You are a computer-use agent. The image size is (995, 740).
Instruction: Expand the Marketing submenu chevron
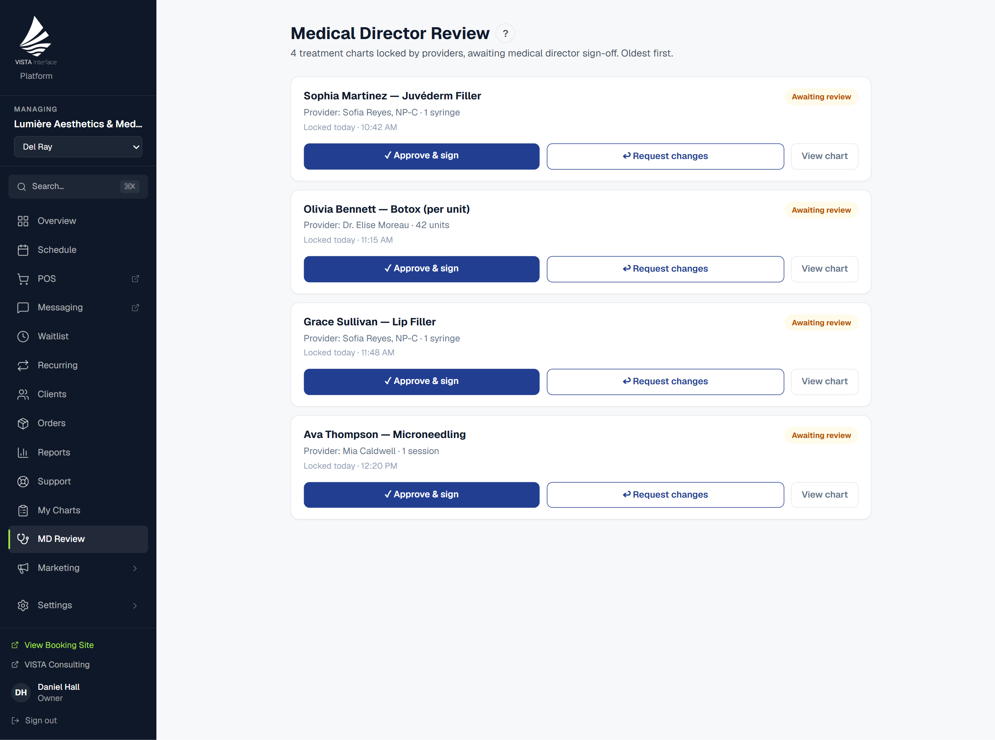pos(135,568)
